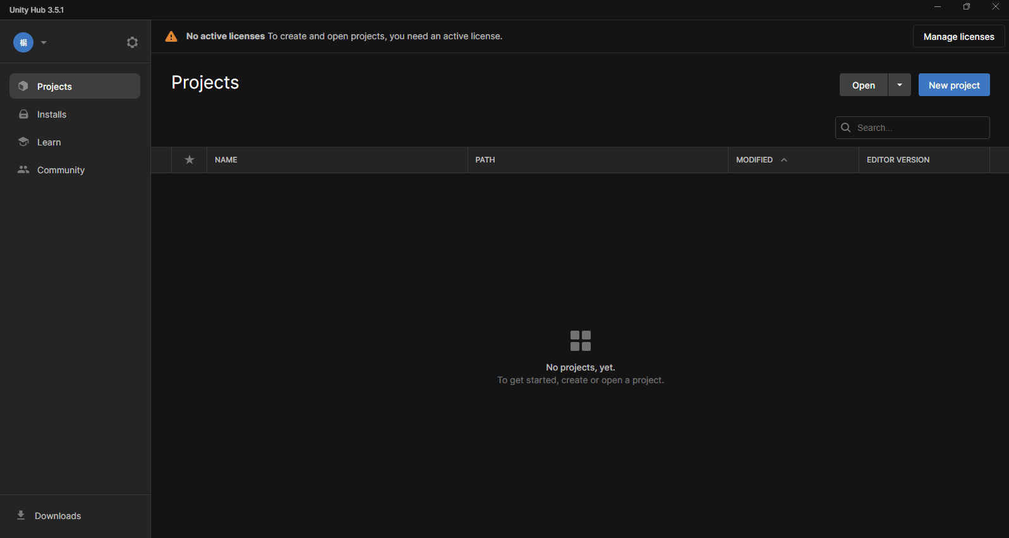The width and height of the screenshot is (1009, 538).
Task: Open the Downloads panel
Action: tap(75, 516)
